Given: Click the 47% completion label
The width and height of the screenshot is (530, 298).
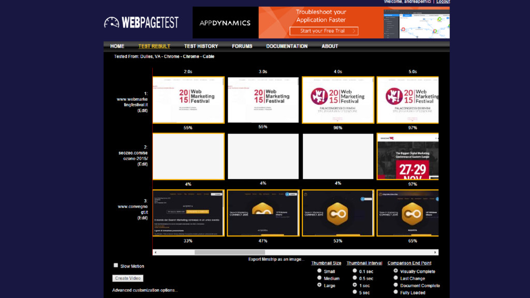Looking at the screenshot, I should coord(262,241).
